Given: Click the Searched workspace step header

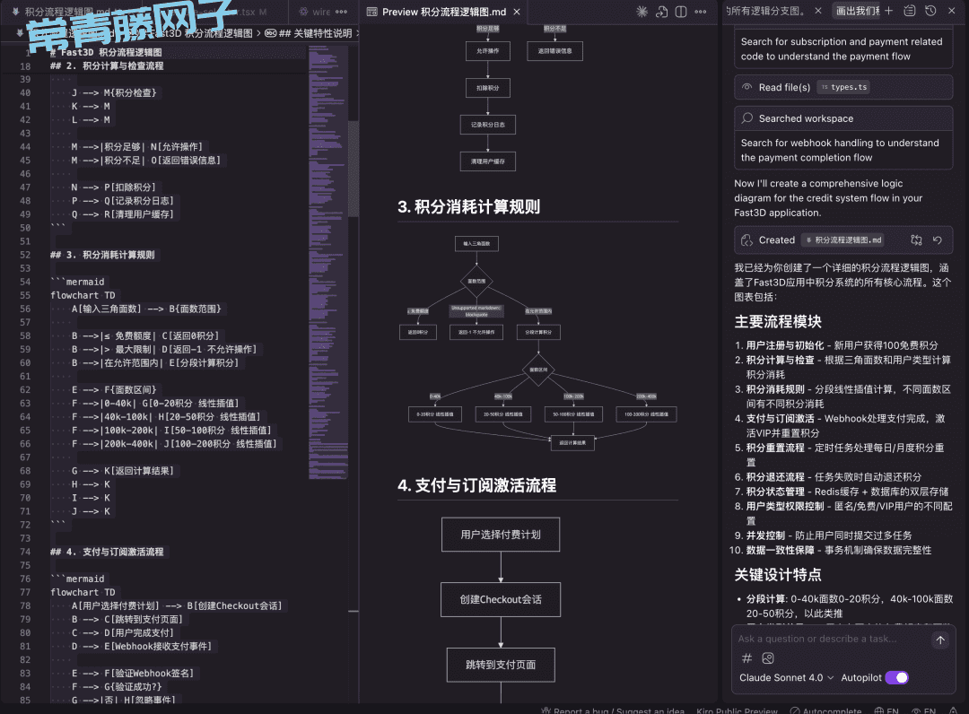Looking at the screenshot, I should pos(842,118).
